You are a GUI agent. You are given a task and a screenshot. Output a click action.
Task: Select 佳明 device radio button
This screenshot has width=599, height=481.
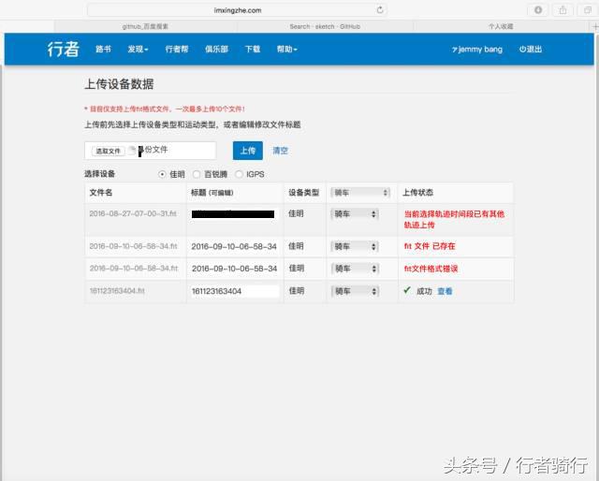(162, 174)
